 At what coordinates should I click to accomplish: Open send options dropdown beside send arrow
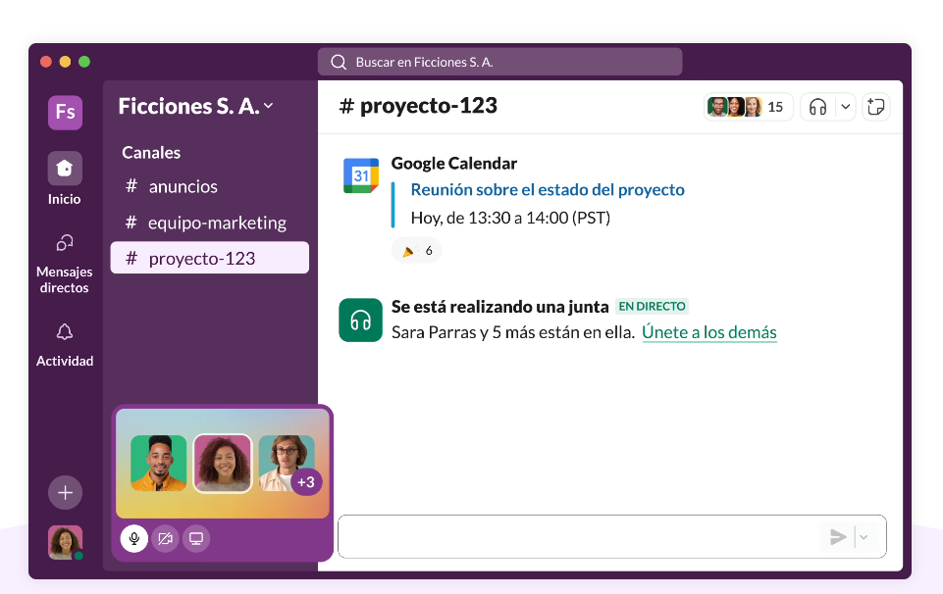864,537
